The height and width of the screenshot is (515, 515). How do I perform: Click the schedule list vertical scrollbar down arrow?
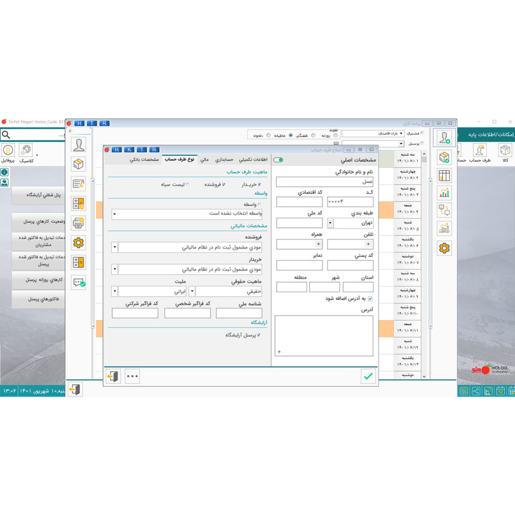(424, 377)
